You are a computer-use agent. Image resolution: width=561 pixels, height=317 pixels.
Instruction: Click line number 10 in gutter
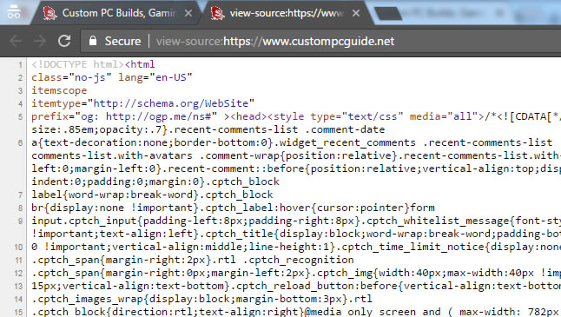[18, 248]
